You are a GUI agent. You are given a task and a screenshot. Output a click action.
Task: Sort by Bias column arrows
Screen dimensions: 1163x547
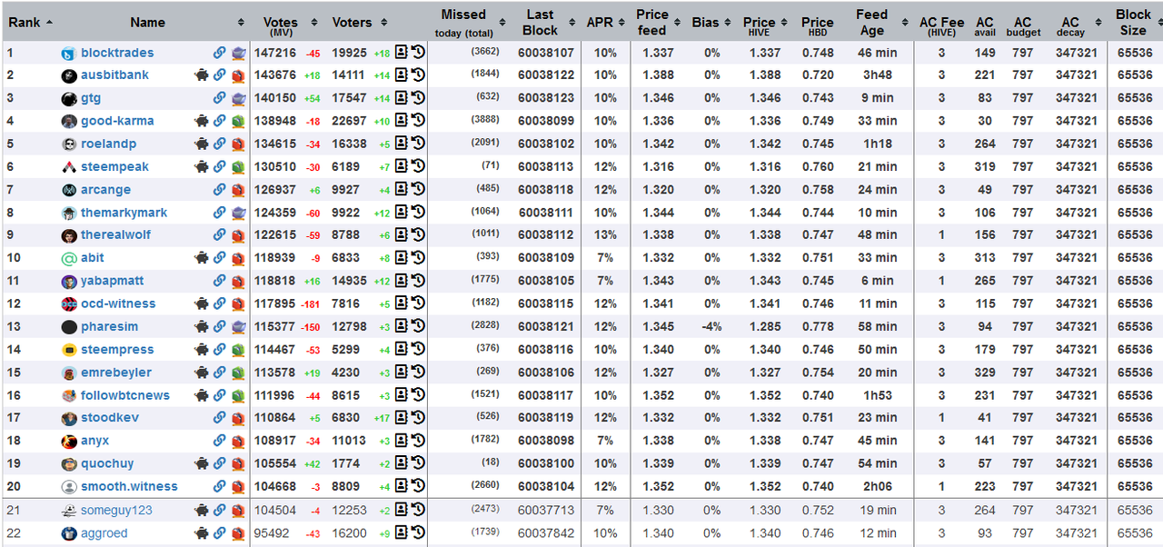730,23
